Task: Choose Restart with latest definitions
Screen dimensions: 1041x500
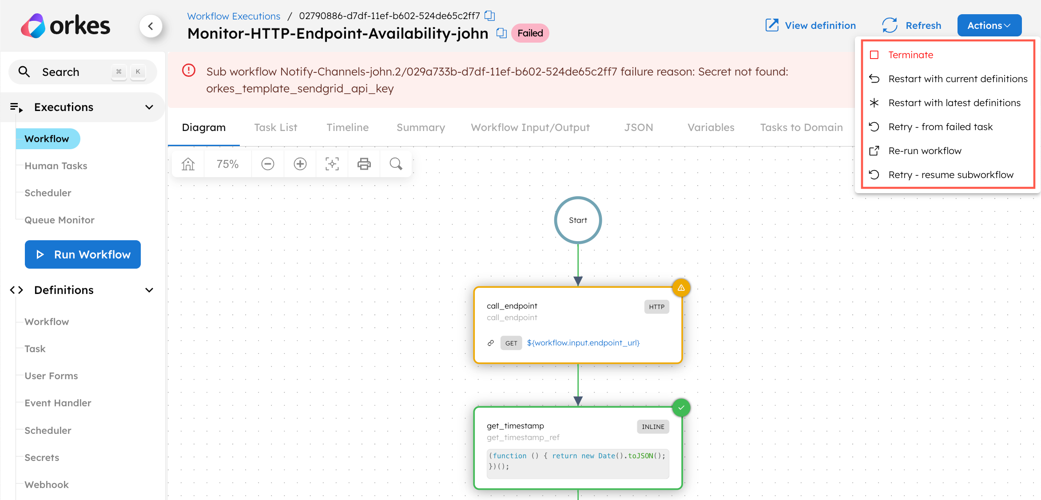Action: (948, 103)
